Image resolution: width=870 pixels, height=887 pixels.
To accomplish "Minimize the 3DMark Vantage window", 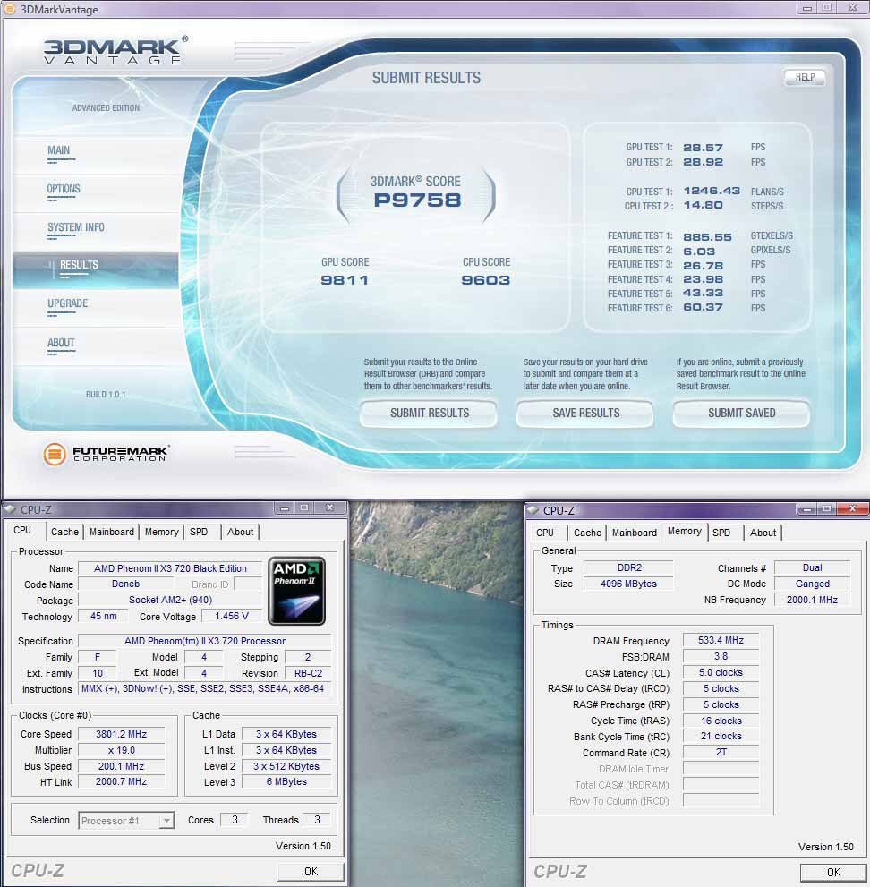I will click(806, 8).
